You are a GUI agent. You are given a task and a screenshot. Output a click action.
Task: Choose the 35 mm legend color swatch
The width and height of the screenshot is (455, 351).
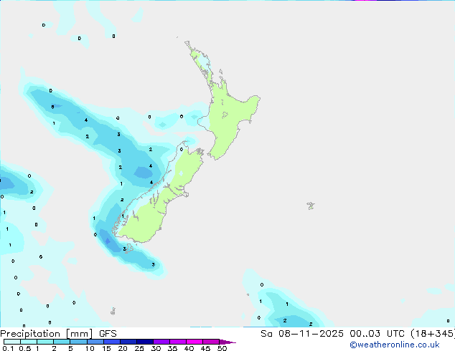pyautogui.click(x=178, y=342)
